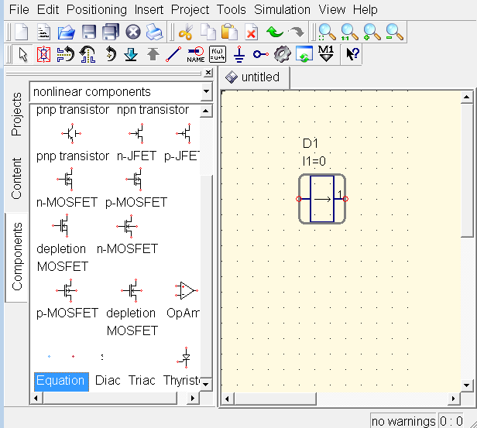Click the Print icon in the toolbar
The height and width of the screenshot is (428, 477).
click(x=154, y=33)
